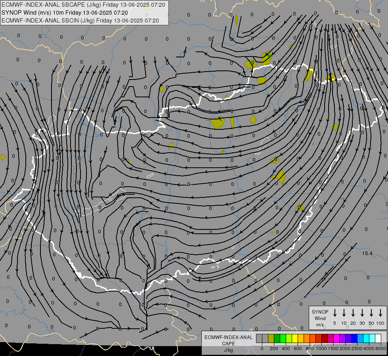Click the dark red swatch before 1500

click(325, 338)
